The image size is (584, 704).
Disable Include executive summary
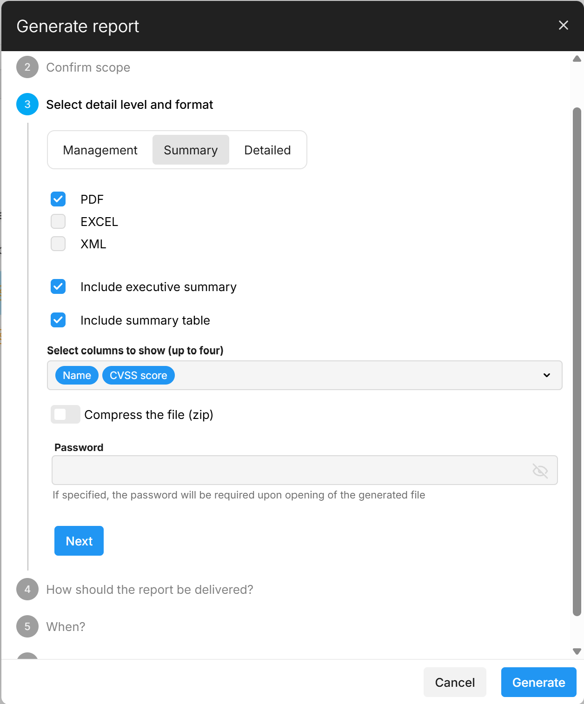(58, 287)
